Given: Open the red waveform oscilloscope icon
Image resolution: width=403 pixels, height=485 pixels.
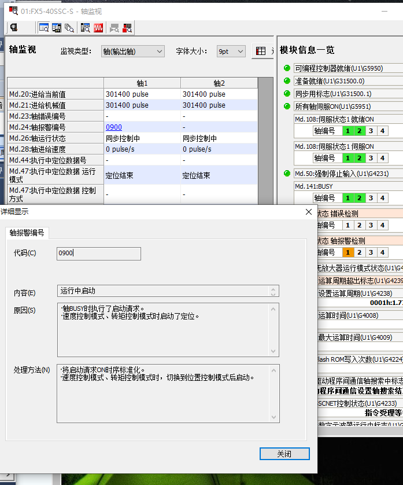Looking at the screenshot, I should (x=99, y=27).
